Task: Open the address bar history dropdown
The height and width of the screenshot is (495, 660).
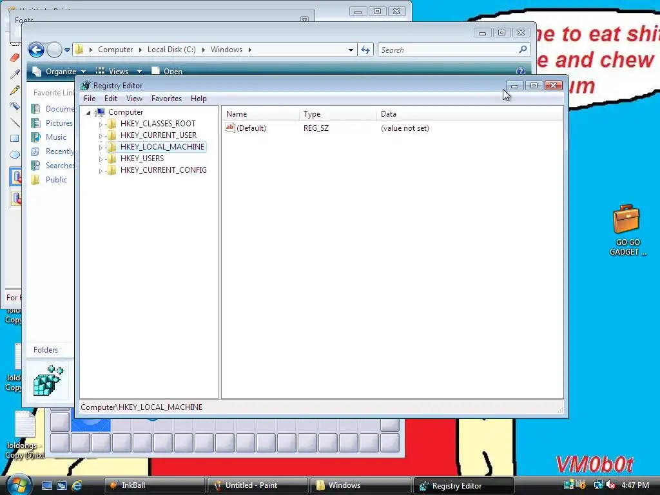Action: (x=351, y=50)
